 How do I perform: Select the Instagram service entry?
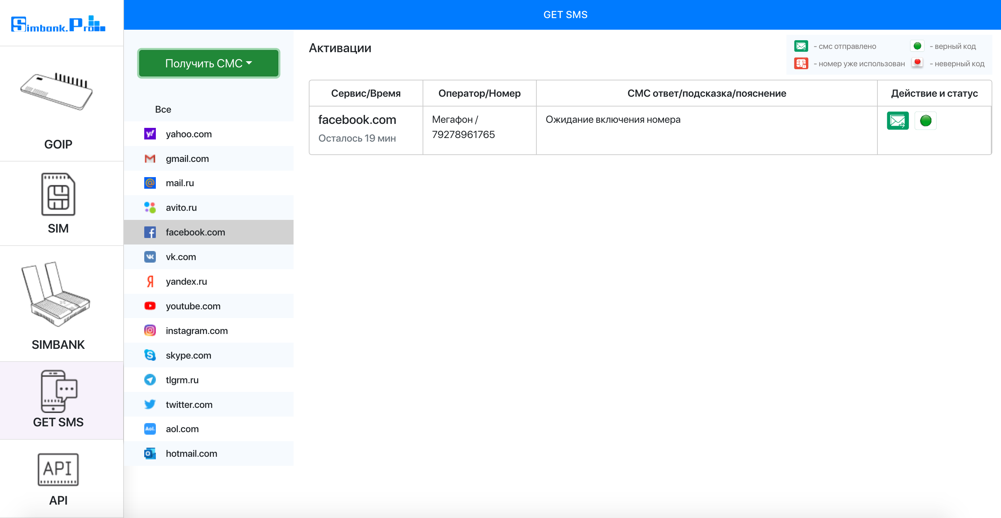point(196,331)
